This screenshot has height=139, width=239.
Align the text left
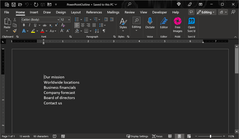tap(77, 25)
